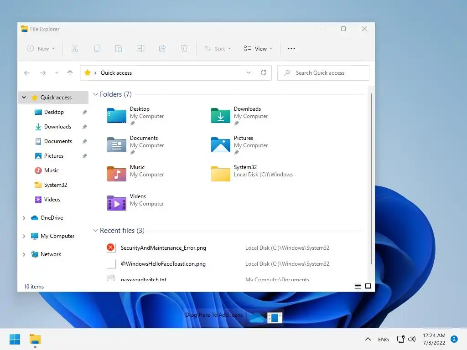Collapse the Folders (7) group
The width and height of the screenshot is (467, 350).
click(95, 94)
